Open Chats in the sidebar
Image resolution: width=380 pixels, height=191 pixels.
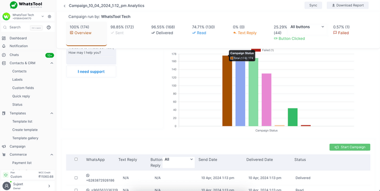point(14,55)
